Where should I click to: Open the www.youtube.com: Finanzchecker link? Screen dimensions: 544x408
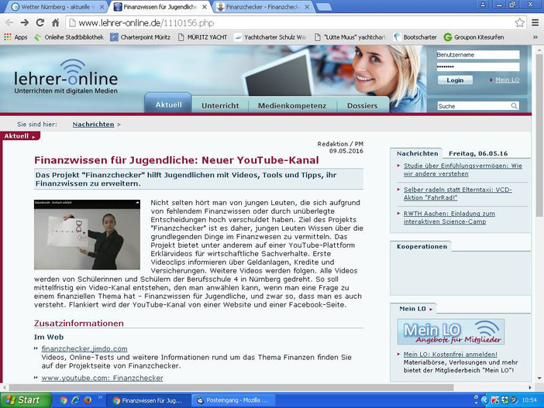point(102,378)
